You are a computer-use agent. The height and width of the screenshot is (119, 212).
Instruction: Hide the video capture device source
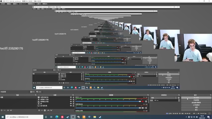[71, 97]
